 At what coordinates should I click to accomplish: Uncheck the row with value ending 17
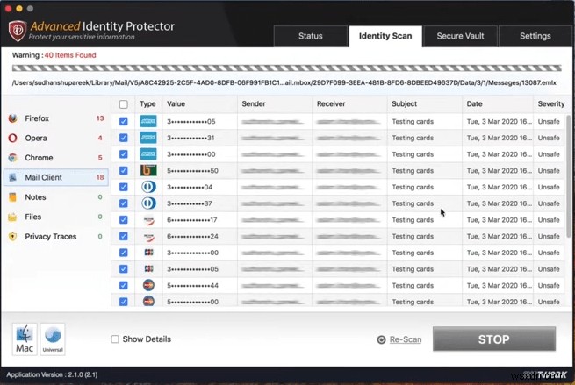click(124, 220)
